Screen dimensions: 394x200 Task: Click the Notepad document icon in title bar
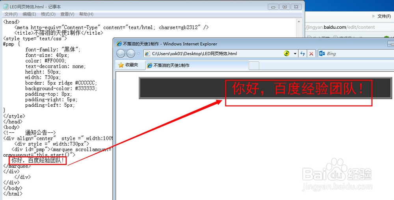coord(6,7)
